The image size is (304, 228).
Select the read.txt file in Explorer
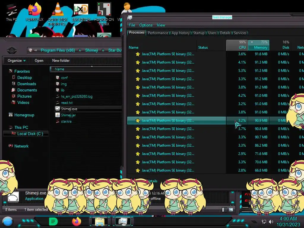[x=67, y=103]
